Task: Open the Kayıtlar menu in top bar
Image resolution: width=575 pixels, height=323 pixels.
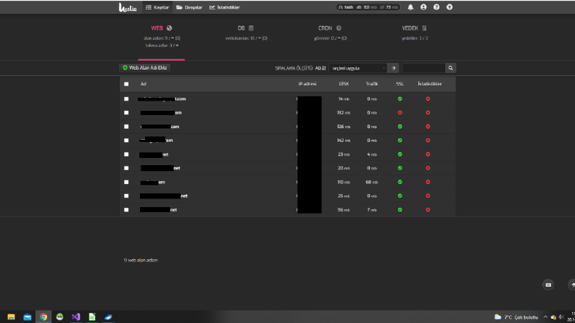Action: [x=157, y=7]
